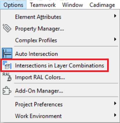Open the Cadimage menu
Screen dimensions: 120x123
102,5
